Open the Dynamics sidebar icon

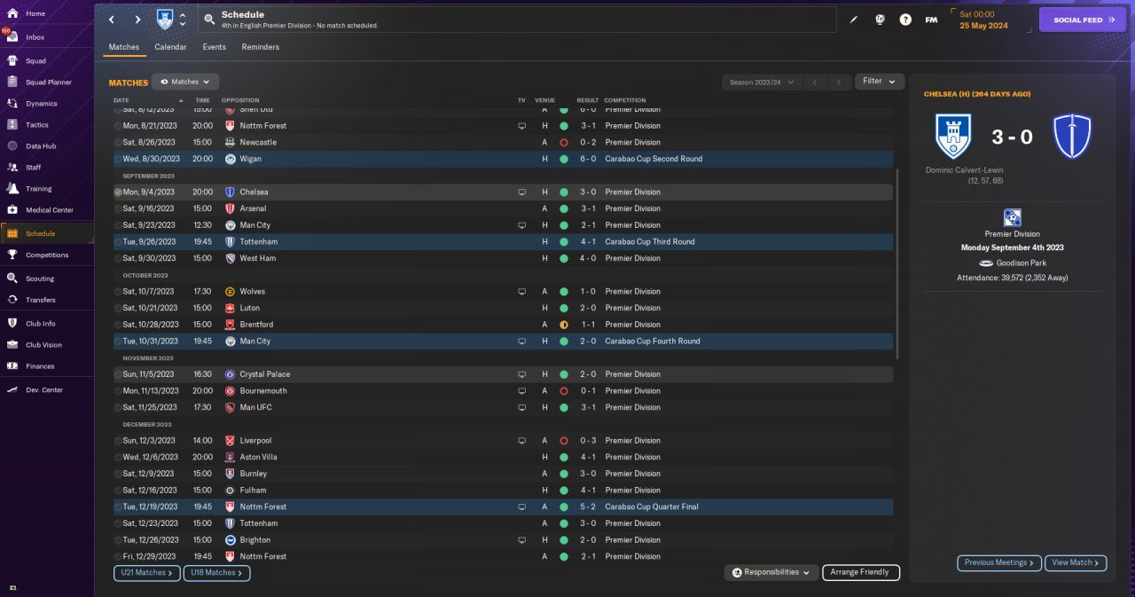(12, 104)
